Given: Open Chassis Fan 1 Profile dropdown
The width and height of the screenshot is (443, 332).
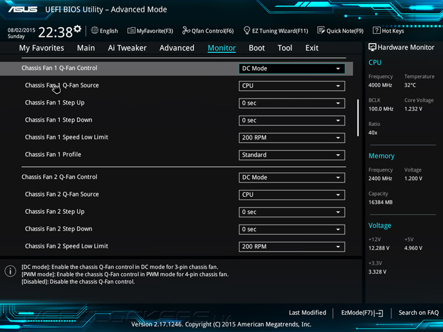Looking at the screenshot, I should (292, 155).
